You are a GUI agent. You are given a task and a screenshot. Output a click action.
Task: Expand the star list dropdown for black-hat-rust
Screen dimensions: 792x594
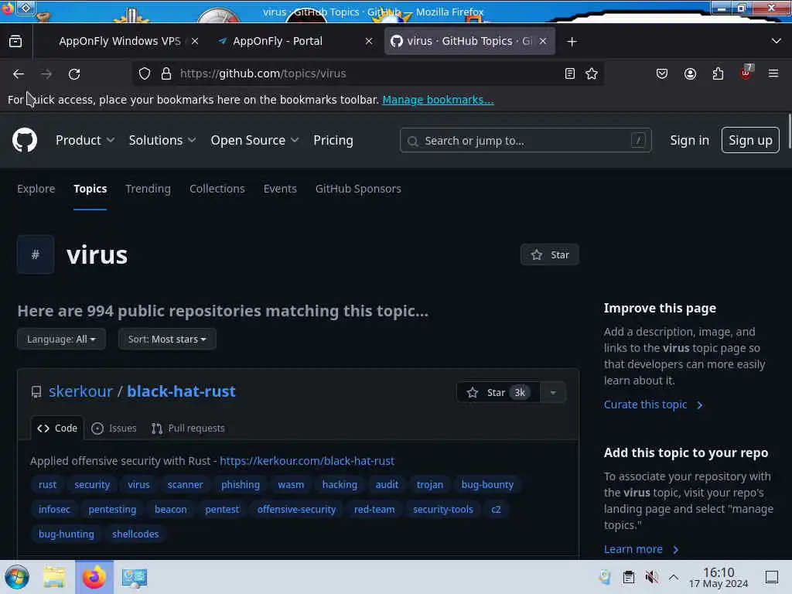tap(553, 392)
